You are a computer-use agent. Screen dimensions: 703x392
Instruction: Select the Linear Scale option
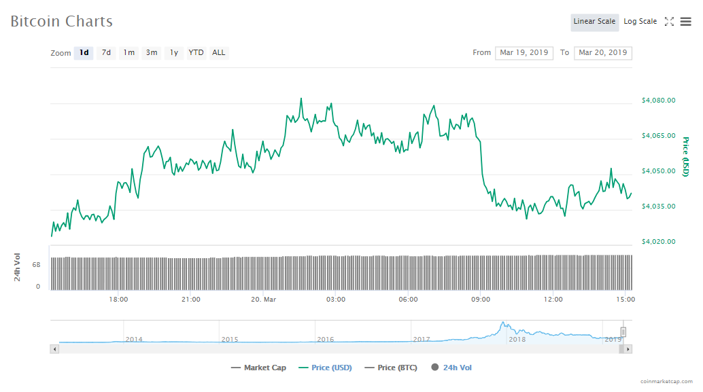pyautogui.click(x=594, y=22)
